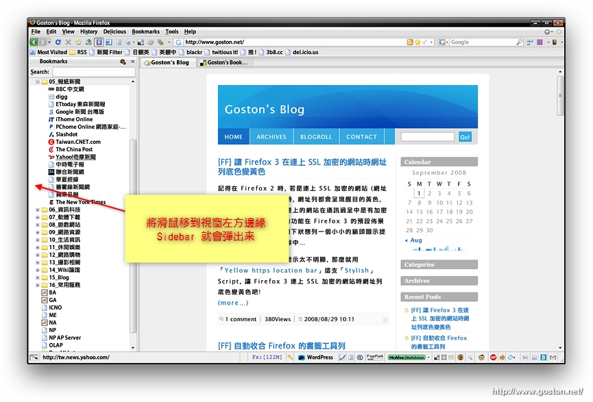Click the HOME navigation link on blog
This screenshot has width=593, height=402.
click(234, 137)
